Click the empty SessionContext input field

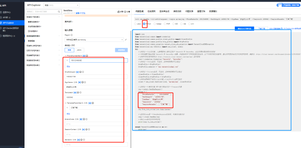[96, 134]
